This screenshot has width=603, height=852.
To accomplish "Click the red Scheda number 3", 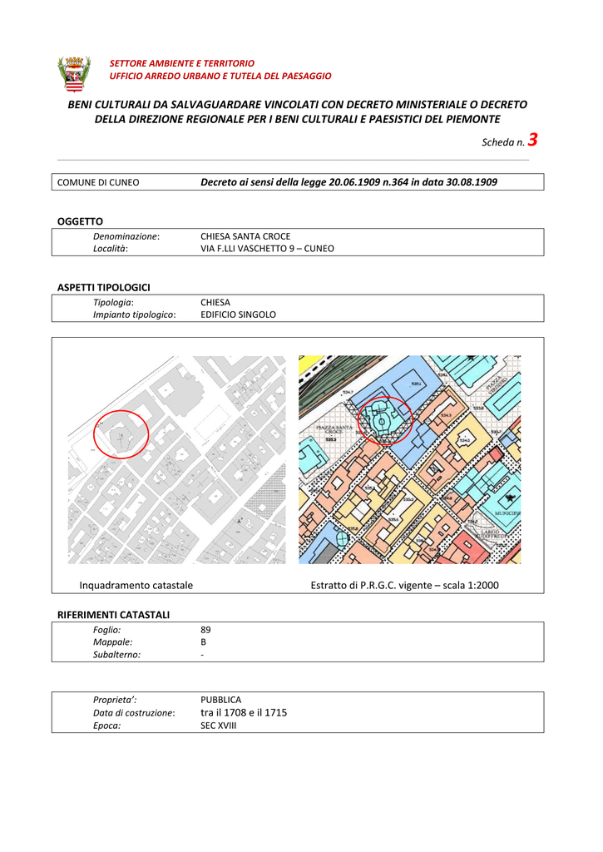I will pyautogui.click(x=532, y=140).
